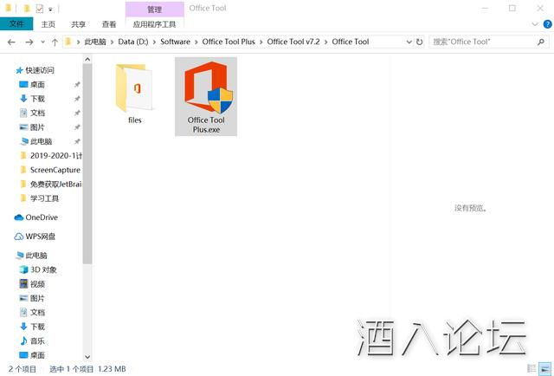554x376 pixels.
Task: Open the 2019-2020-1 folder in sidebar
Action: point(55,156)
